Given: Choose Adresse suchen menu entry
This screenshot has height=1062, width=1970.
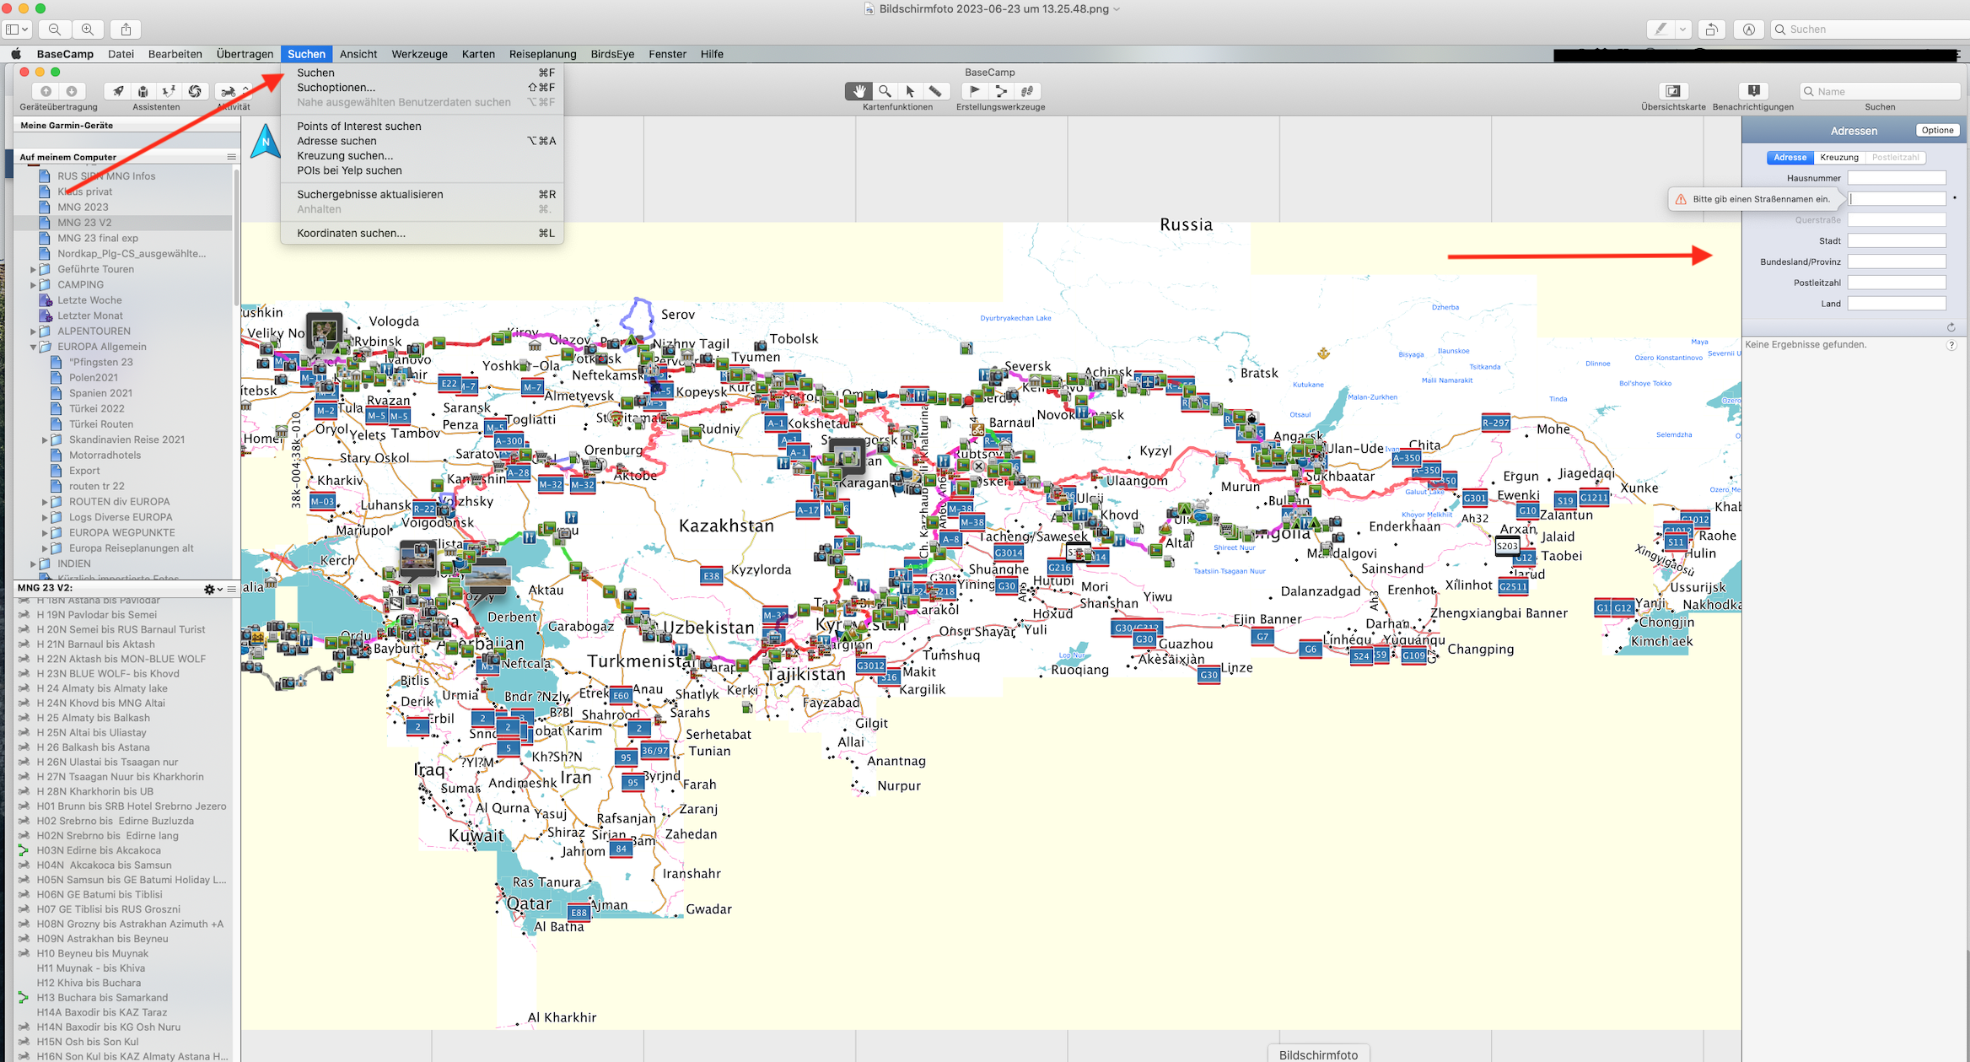Looking at the screenshot, I should pos(422,141).
